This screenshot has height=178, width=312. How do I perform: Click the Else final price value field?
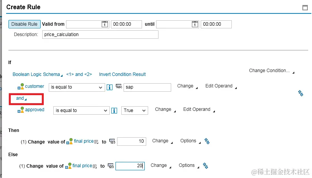coord(130,166)
